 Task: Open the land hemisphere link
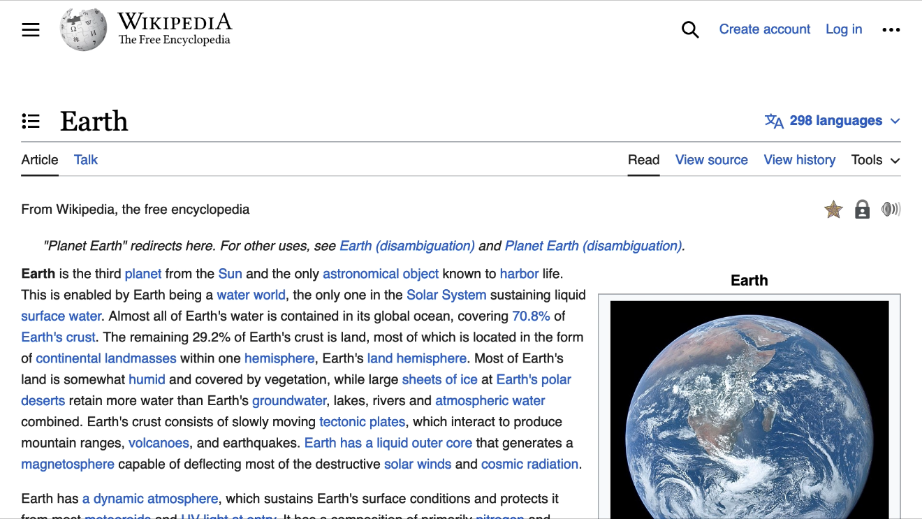[x=417, y=358]
